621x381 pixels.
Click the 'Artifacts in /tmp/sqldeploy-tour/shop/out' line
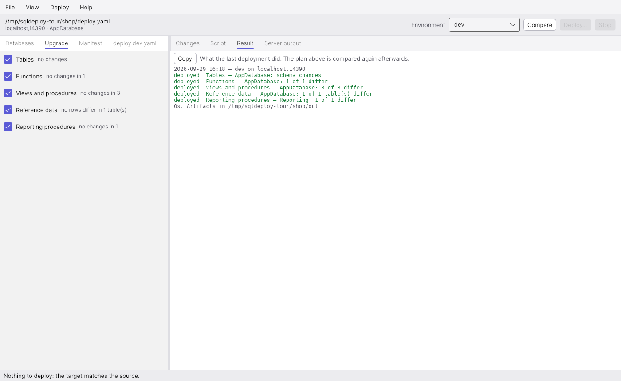tap(246, 106)
